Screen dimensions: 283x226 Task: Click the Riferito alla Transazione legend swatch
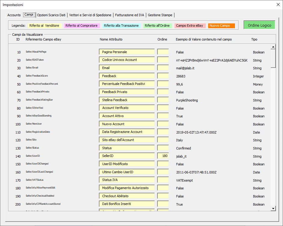121,26
